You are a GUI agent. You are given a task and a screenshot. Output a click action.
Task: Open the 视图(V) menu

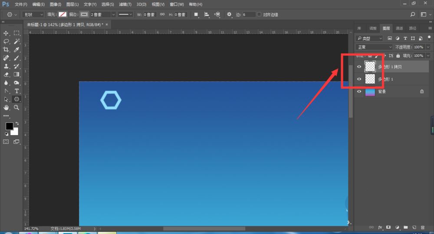158,4
